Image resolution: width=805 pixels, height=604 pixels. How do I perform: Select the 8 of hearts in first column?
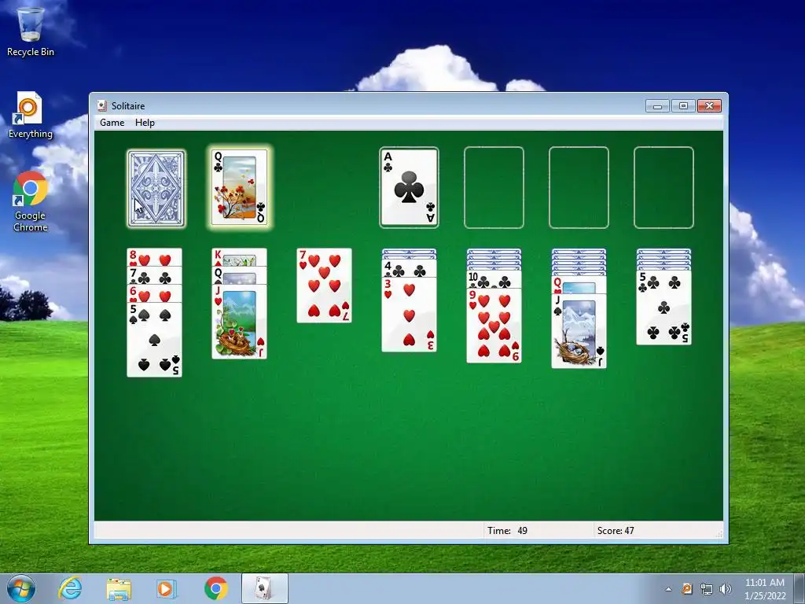(x=155, y=257)
